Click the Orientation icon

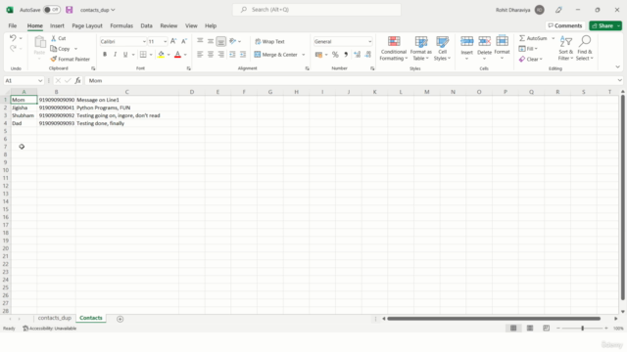[x=233, y=41]
